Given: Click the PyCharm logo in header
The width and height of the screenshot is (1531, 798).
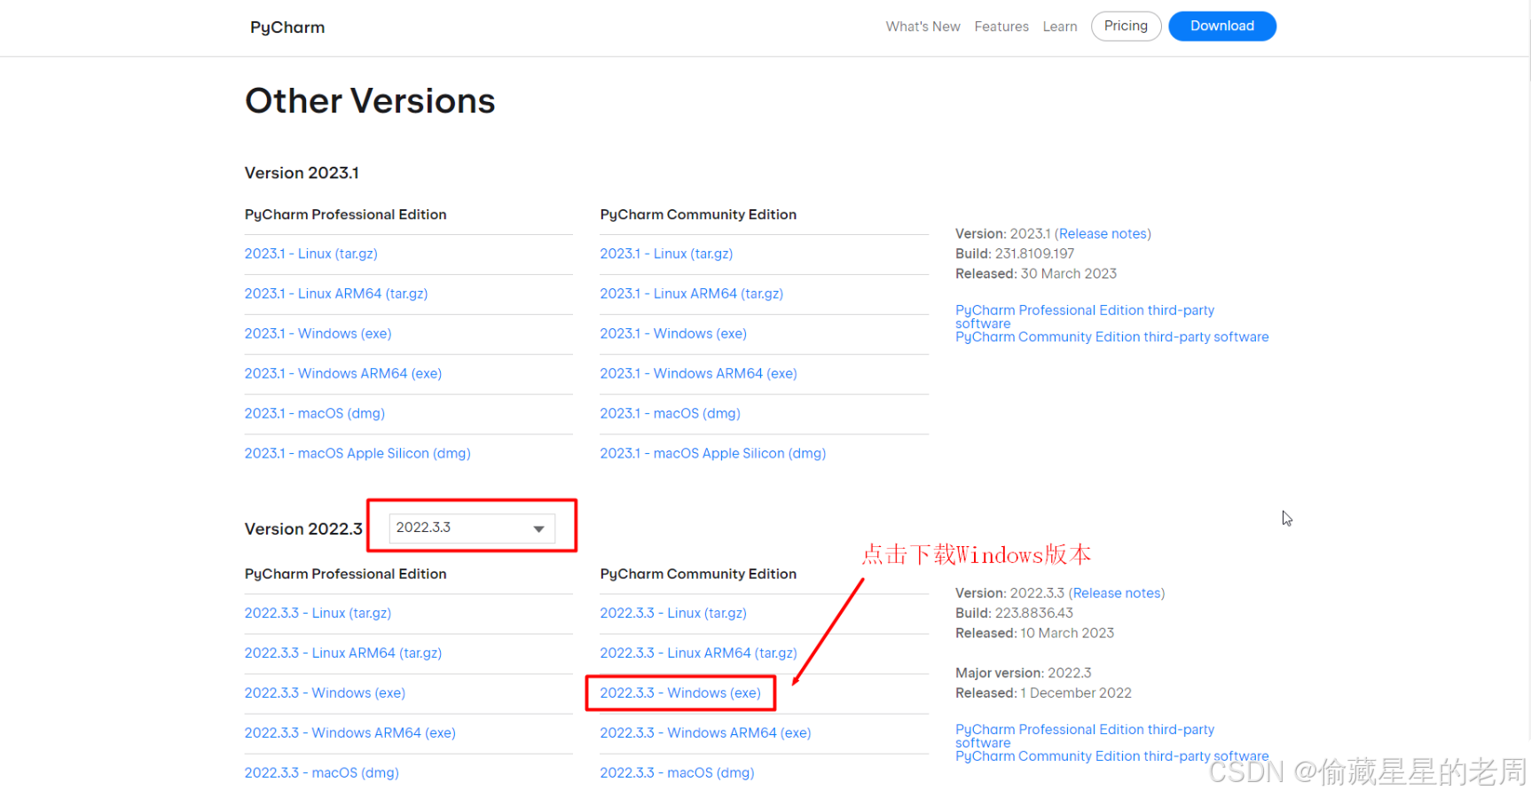Looking at the screenshot, I should pos(287,27).
